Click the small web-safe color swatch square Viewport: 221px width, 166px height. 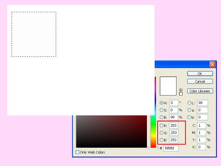(181, 94)
